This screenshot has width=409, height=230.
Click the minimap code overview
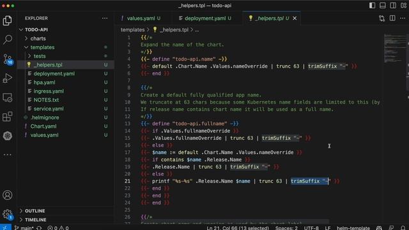point(394,49)
